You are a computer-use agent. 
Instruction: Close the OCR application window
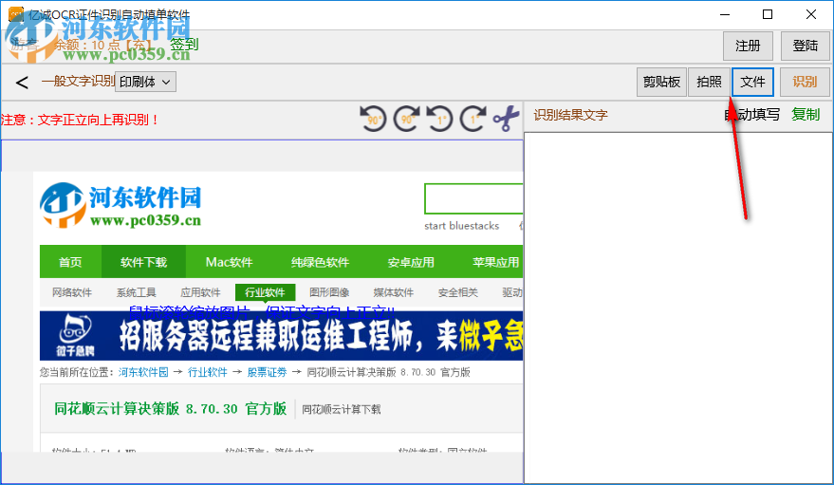coord(811,14)
